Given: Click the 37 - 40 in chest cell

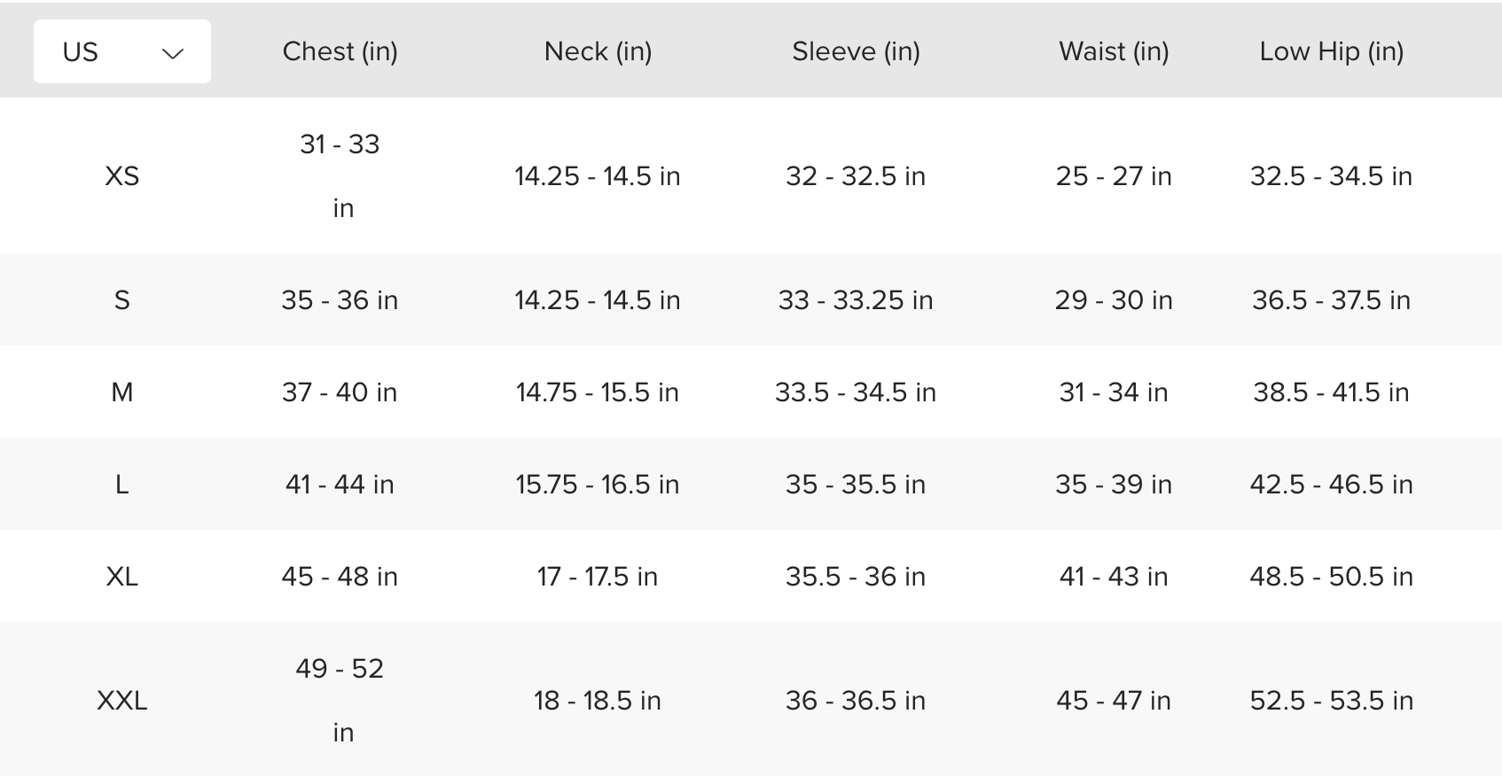Looking at the screenshot, I should [x=340, y=392].
